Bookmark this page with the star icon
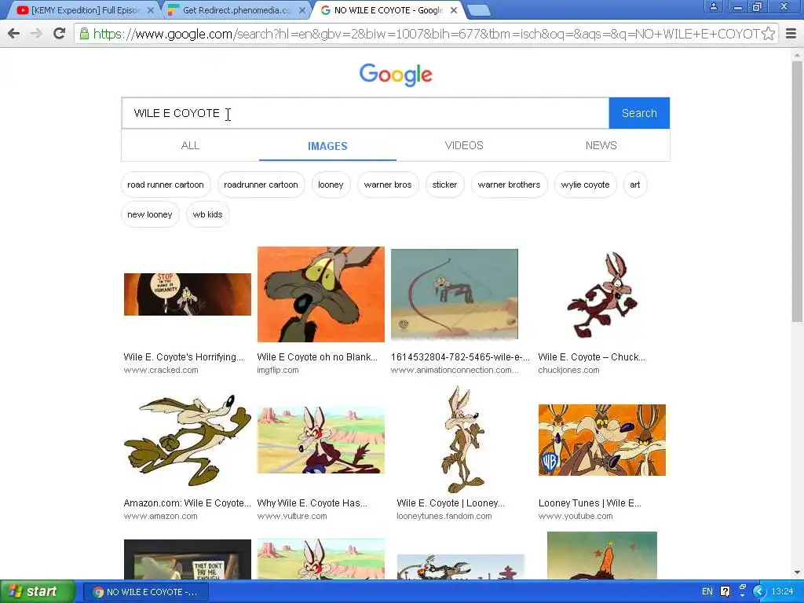Viewport: 804px width, 603px height. (768, 34)
